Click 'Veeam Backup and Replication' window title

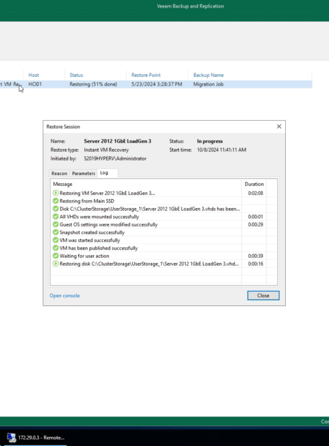tap(190, 6)
